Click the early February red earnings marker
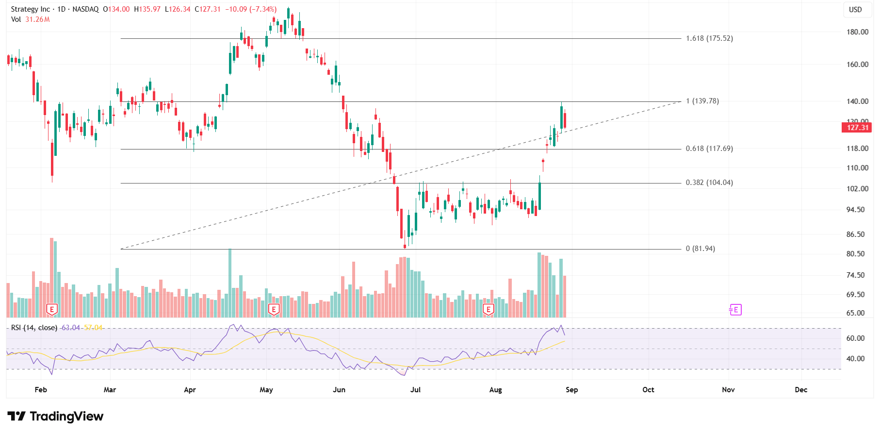 52,309
